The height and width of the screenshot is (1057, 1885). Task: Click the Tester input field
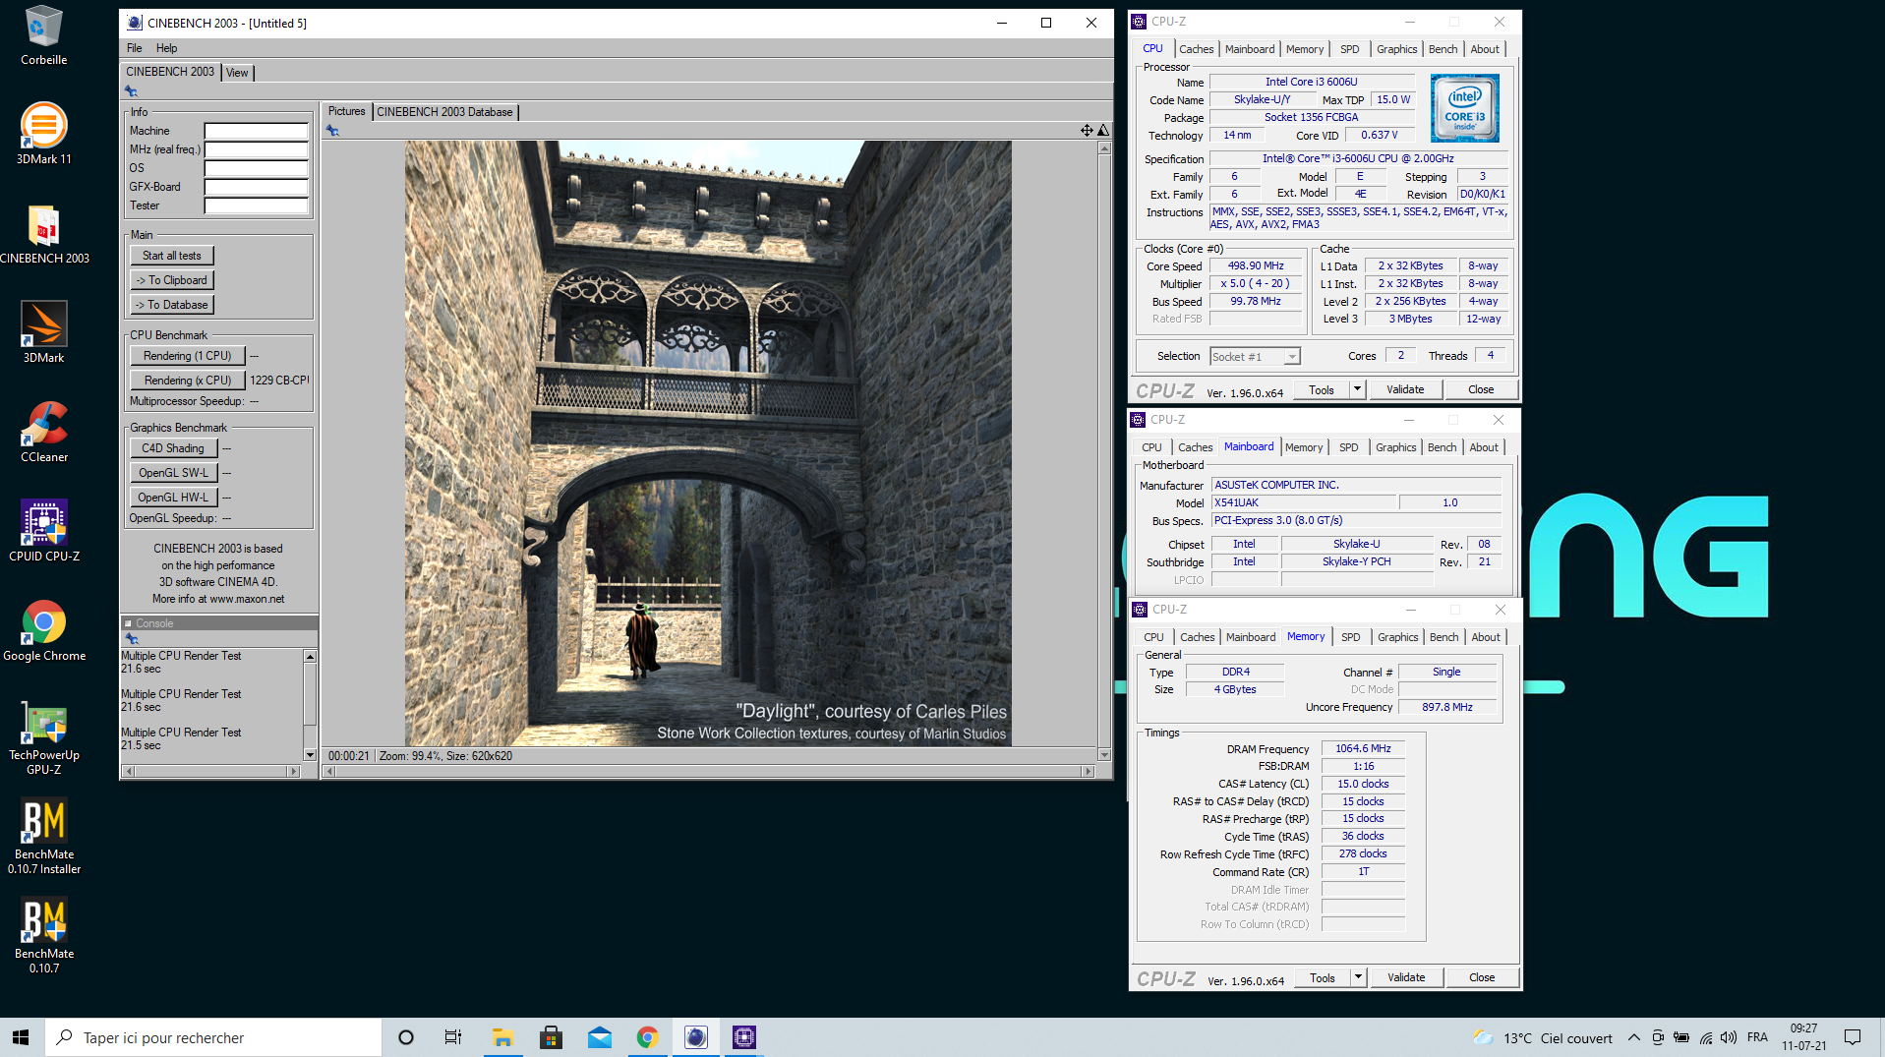click(x=256, y=206)
